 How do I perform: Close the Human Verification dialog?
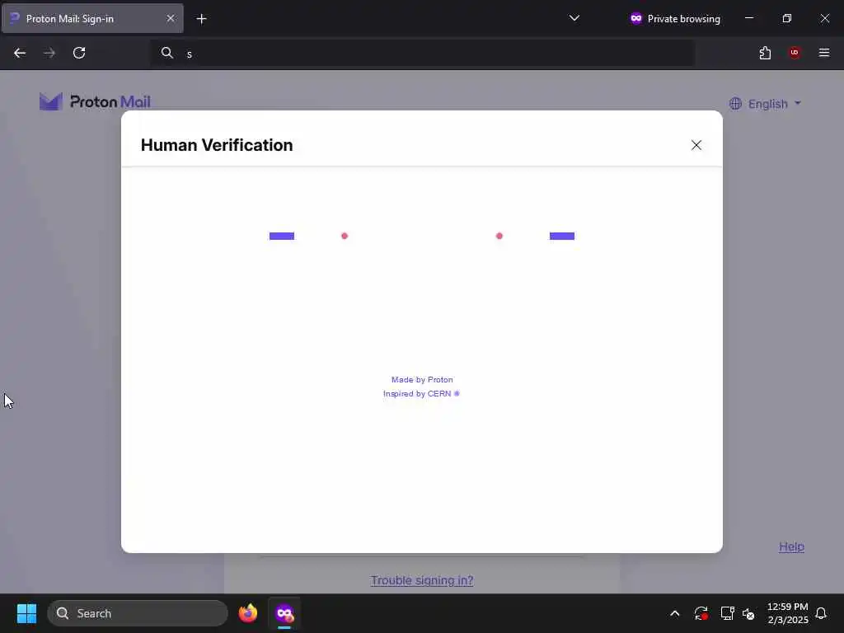696,145
